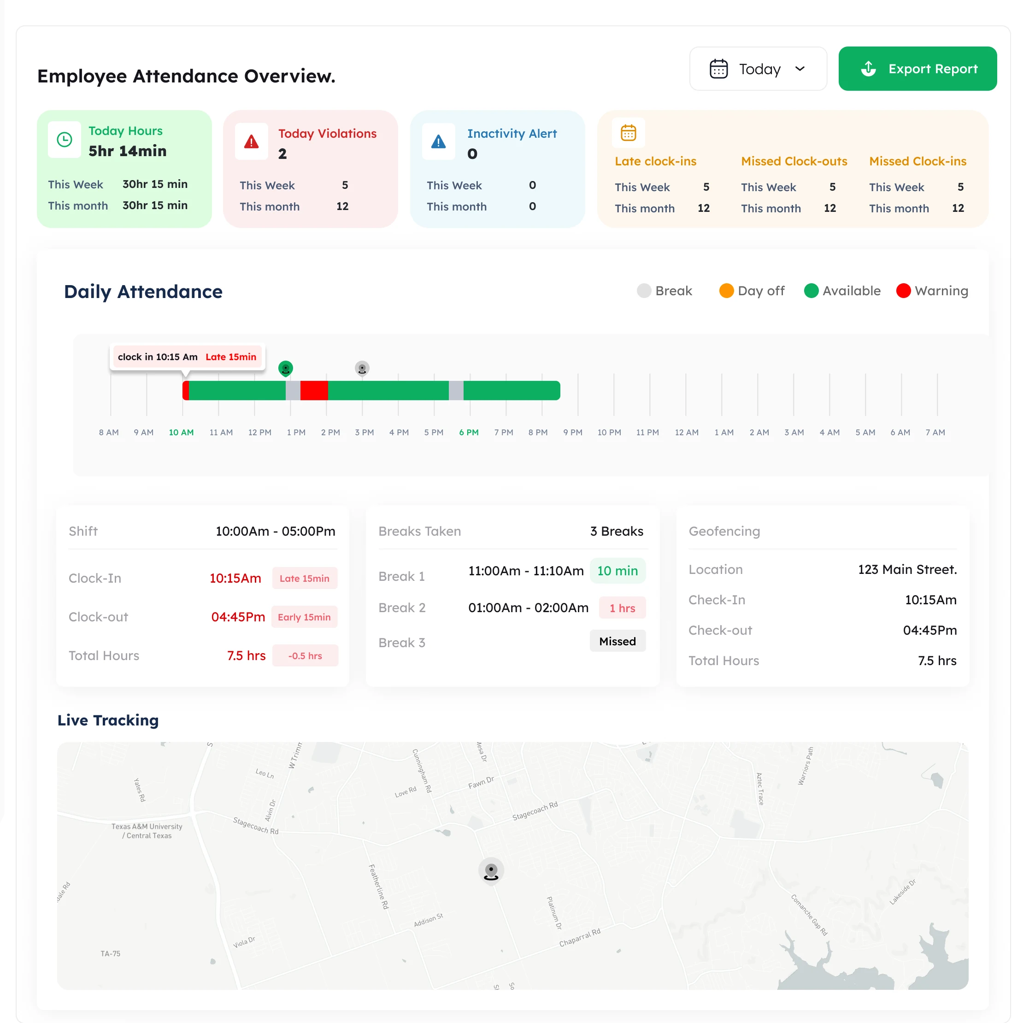Click the Late 15min badge beside Clock-In
This screenshot has width=1035, height=1023.
(304, 579)
